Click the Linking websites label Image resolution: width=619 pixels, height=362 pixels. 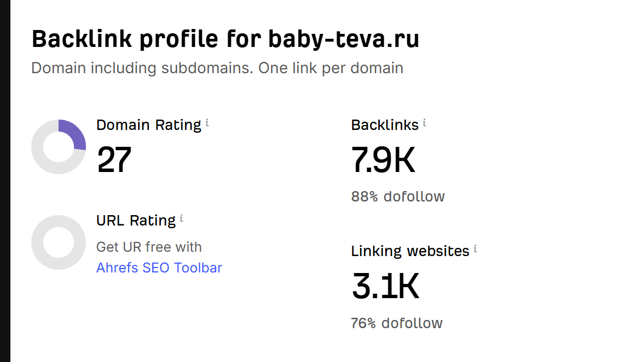click(410, 251)
